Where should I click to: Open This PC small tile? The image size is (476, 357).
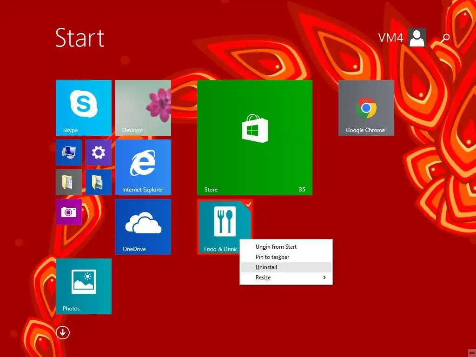click(69, 152)
